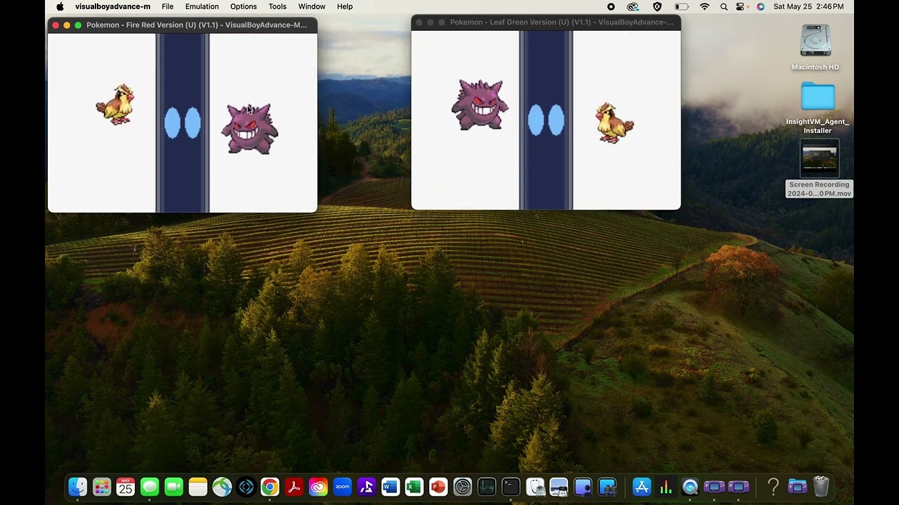Click the Fire Red window title bar text
The width and height of the screenshot is (899, 505).
pos(197,25)
